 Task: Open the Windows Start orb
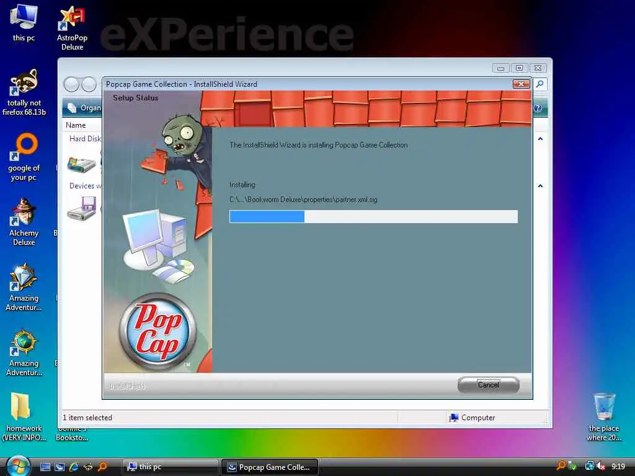[x=18, y=466]
